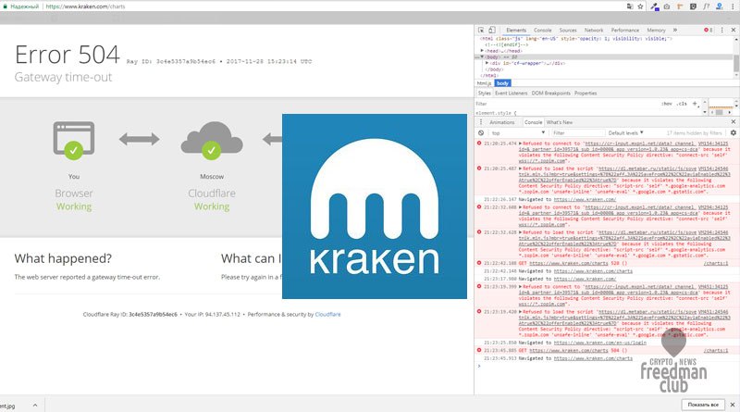The height and width of the screenshot is (412, 740).
Task: Open the Animations drawer tab
Action: point(501,122)
